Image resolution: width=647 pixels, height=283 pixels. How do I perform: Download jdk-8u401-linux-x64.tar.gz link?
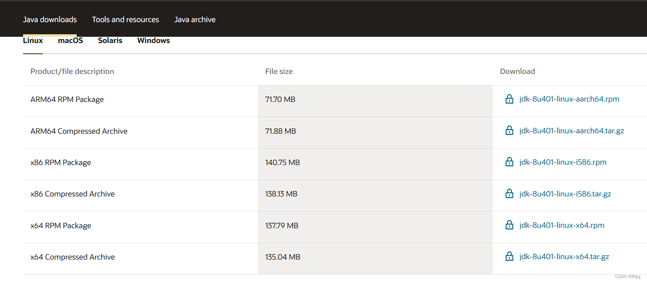tap(564, 257)
